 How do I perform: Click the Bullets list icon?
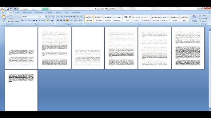click(58, 17)
